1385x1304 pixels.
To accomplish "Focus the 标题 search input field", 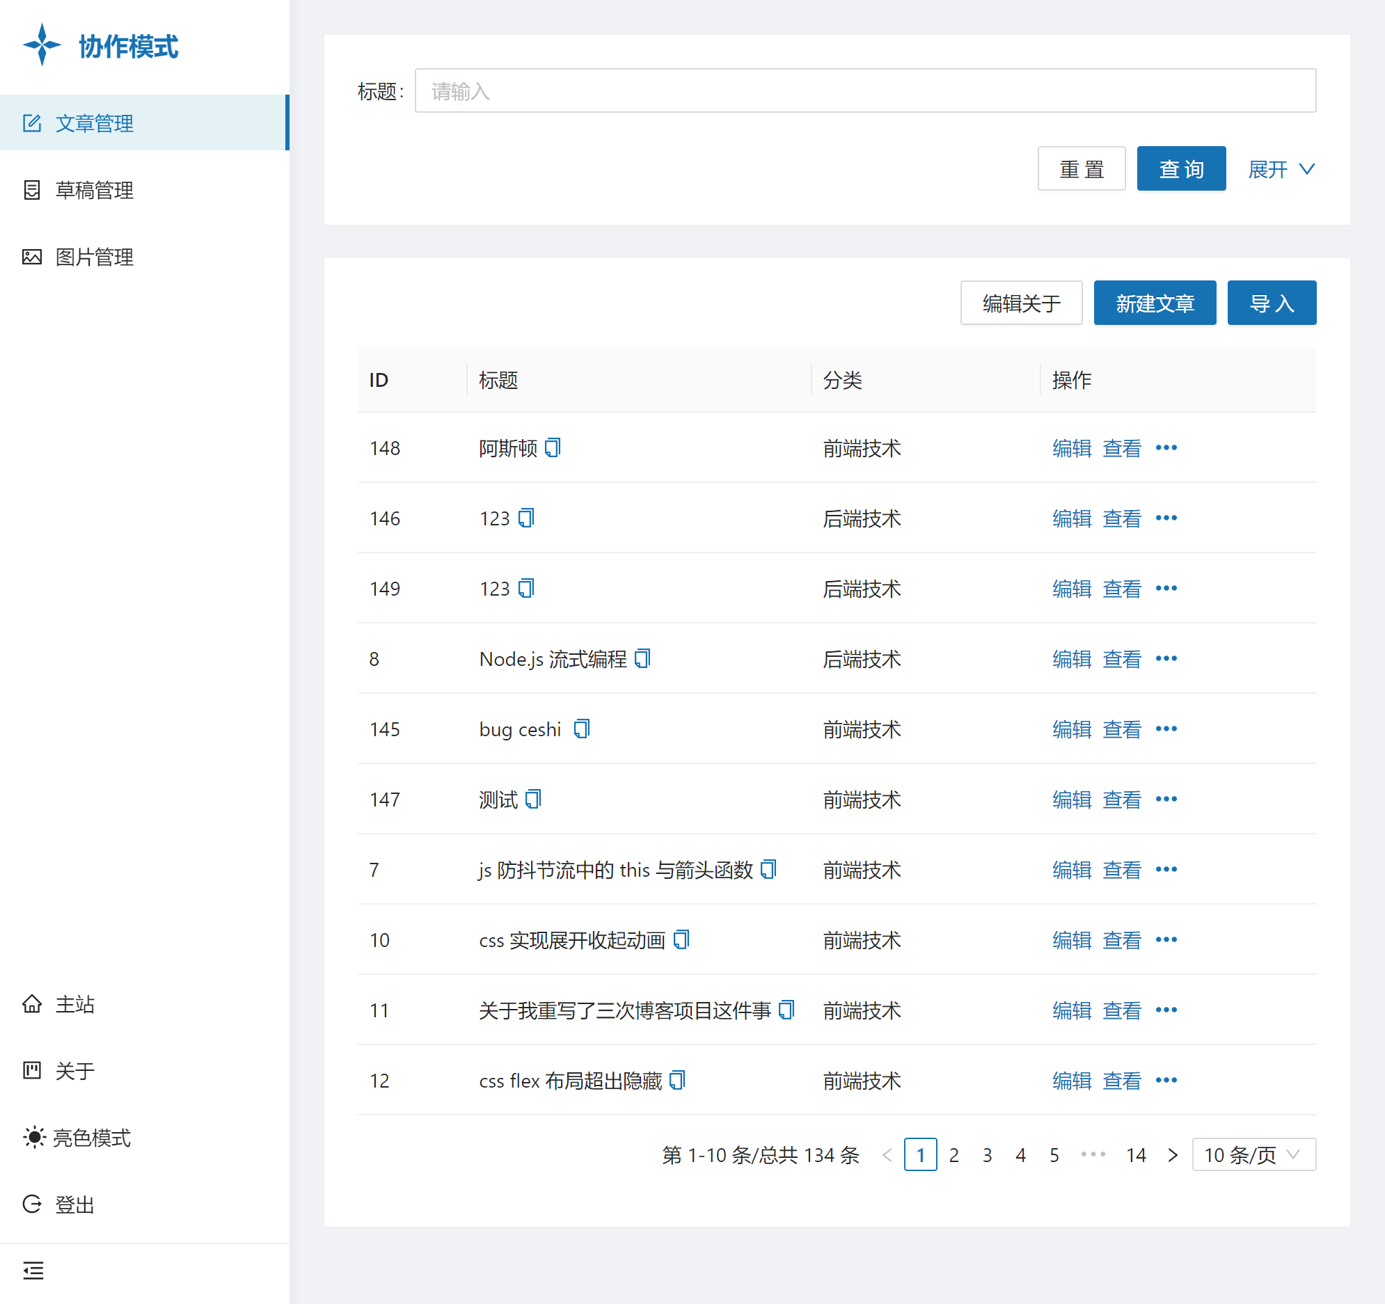I will click(x=865, y=90).
